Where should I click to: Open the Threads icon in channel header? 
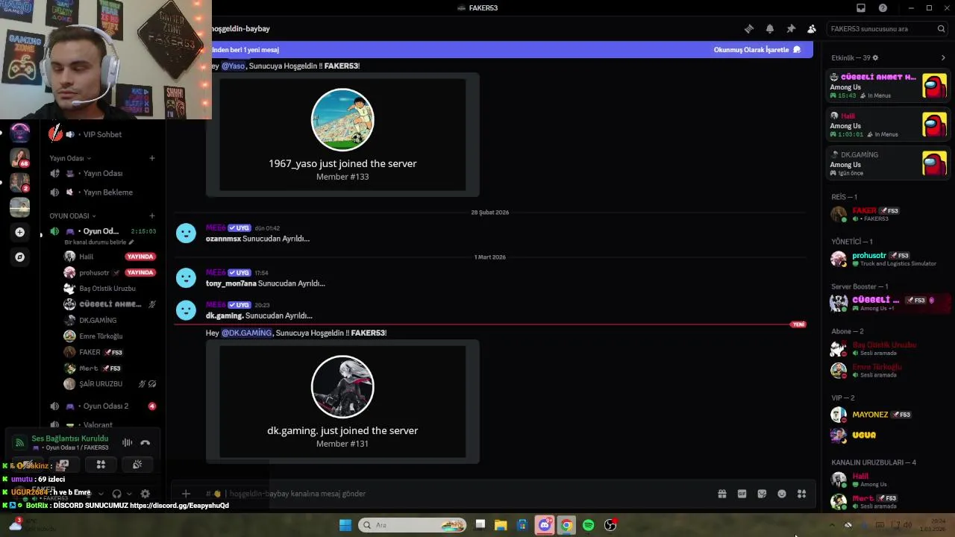[x=749, y=29]
